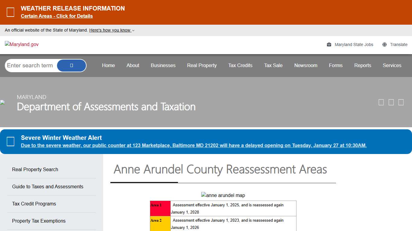Click the red Area 1 color swatch
This screenshot has height=231, width=412.
[160, 208]
